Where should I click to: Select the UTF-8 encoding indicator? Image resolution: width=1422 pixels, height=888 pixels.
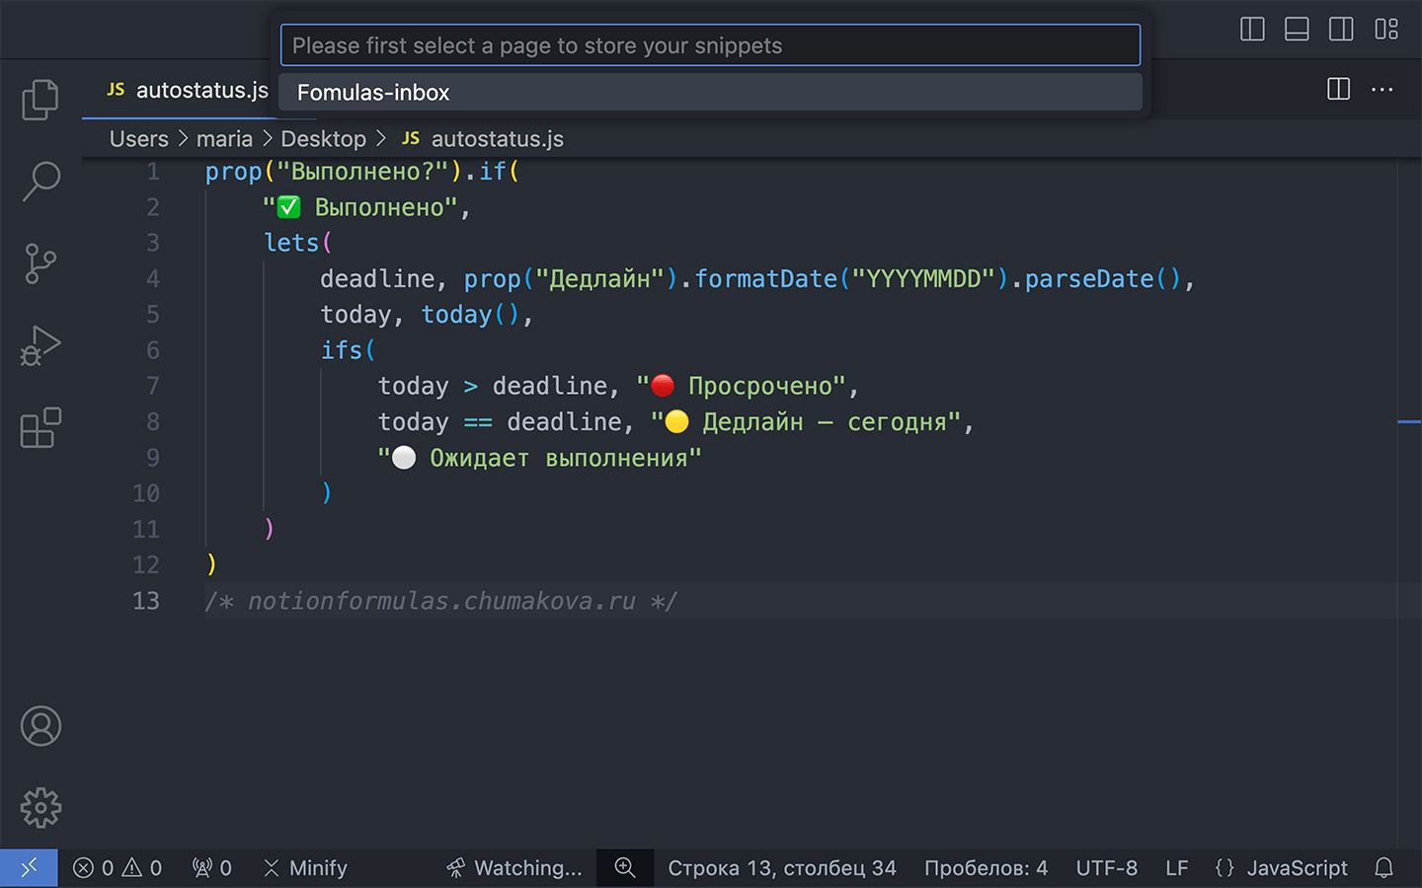pyautogui.click(x=1106, y=868)
